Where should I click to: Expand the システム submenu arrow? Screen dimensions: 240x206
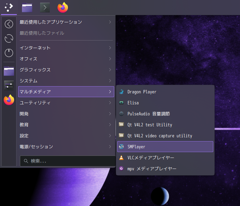point(110,81)
